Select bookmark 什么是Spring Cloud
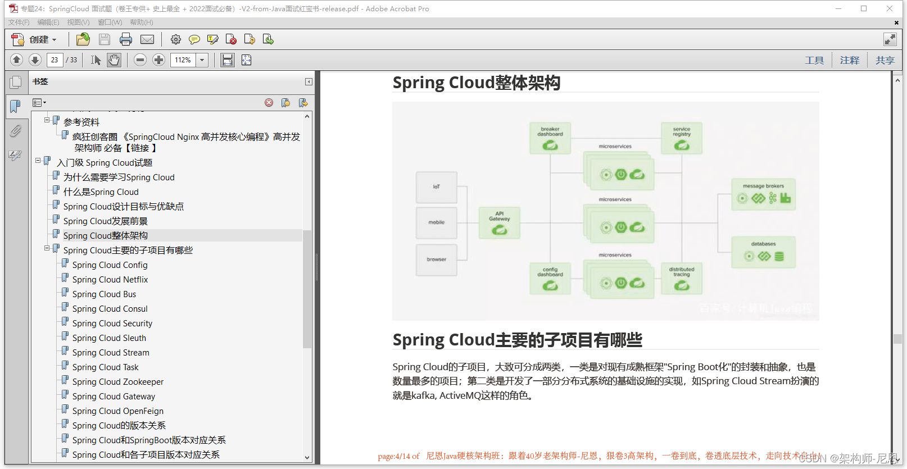 (x=101, y=192)
